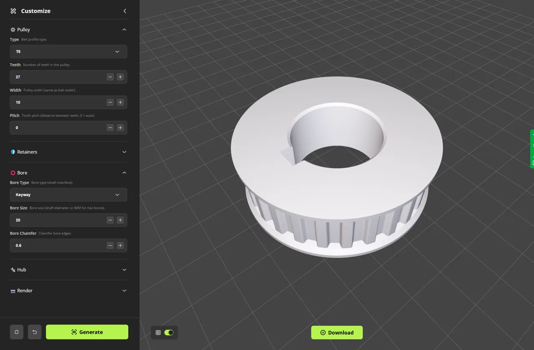Viewport: 534px width, 350px height.
Task: Toggle the grid visibility switch
Action: 169,332
